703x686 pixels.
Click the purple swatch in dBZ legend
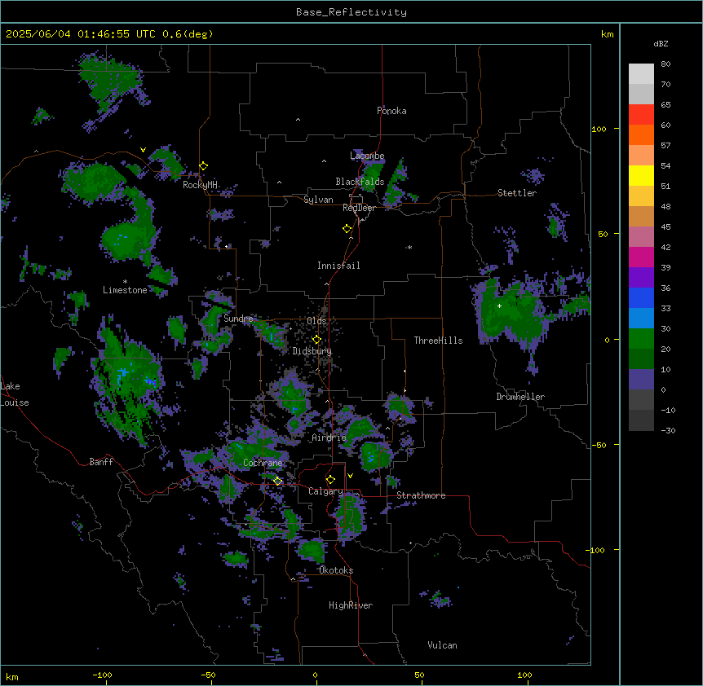point(641,278)
